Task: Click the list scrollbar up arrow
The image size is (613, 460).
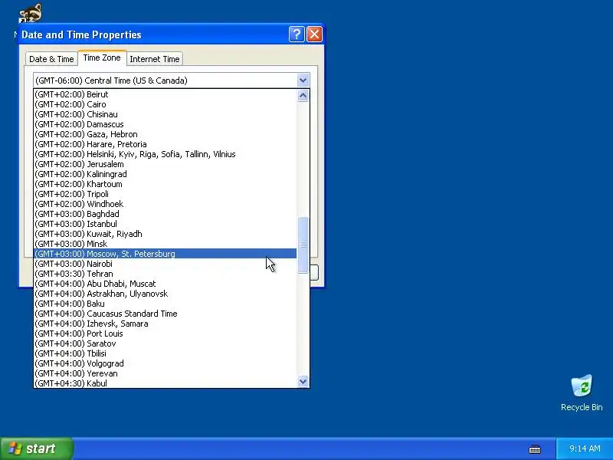Action: 303,95
